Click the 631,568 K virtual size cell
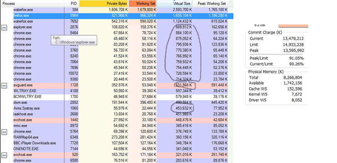337x163 pixels. coord(184,85)
